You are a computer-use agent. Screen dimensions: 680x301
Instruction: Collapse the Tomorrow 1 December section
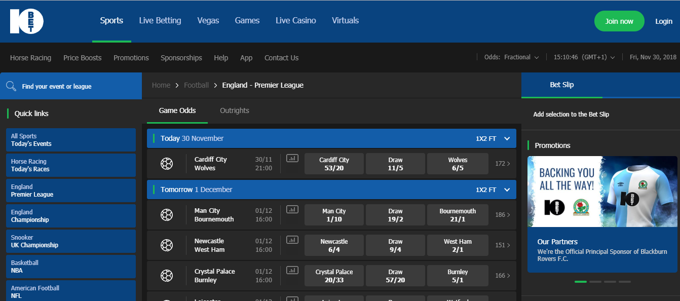click(x=507, y=190)
